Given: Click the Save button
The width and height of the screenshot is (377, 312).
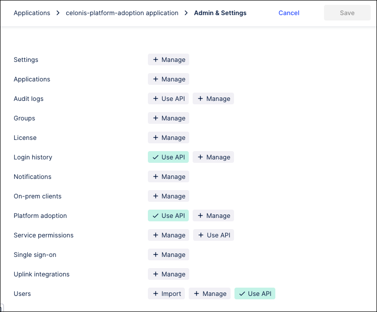Looking at the screenshot, I should pos(347,13).
